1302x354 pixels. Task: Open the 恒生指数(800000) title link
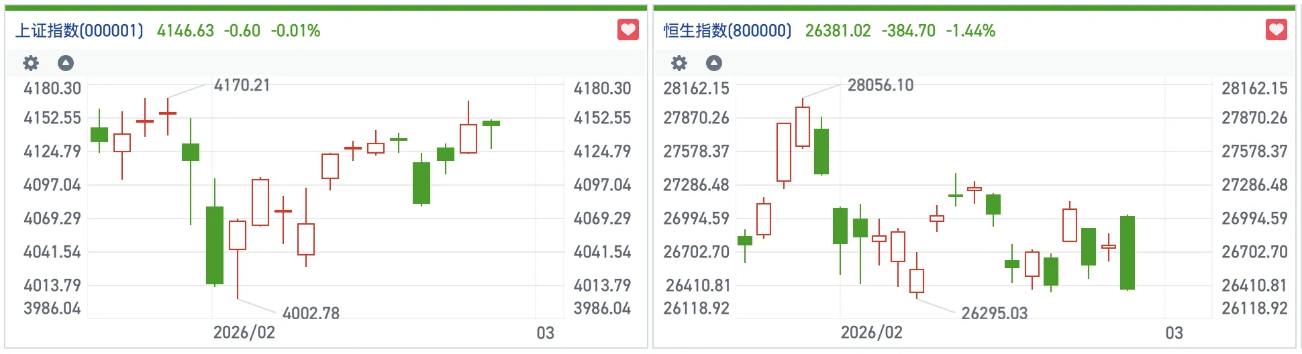tap(728, 31)
